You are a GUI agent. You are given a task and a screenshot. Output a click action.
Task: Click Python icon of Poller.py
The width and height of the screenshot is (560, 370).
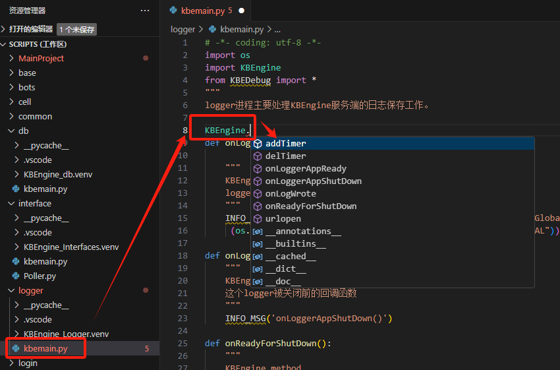point(16,276)
